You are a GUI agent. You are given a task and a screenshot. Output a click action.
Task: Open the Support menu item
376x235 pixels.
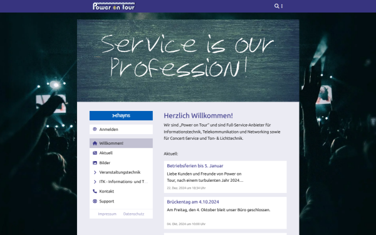pos(121,201)
